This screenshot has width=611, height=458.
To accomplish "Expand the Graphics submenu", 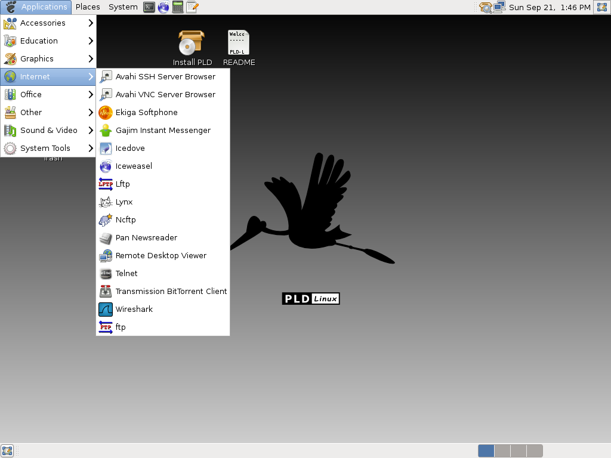I will (48, 59).
